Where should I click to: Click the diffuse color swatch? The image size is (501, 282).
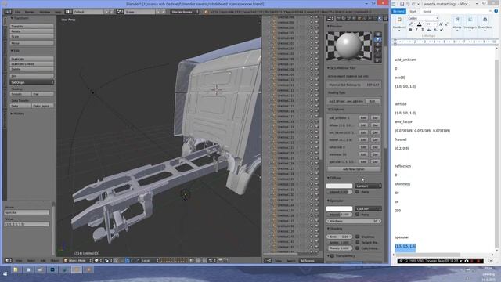pyautogui.click(x=339, y=186)
